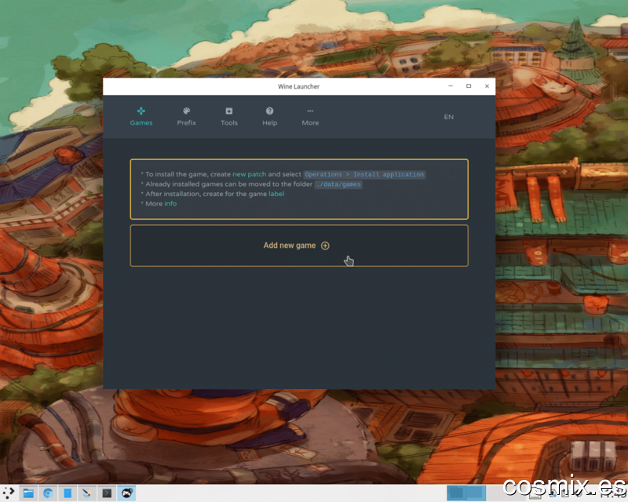Open the 'info' link

[x=170, y=203]
